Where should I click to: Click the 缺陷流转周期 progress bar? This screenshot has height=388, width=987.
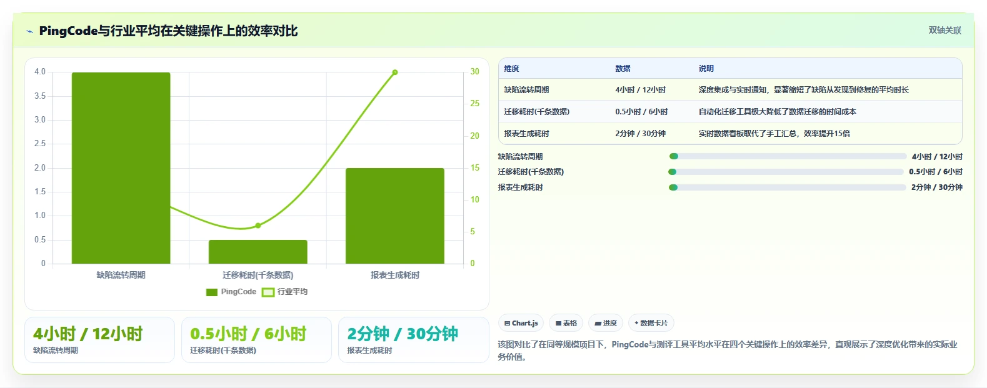pyautogui.click(x=788, y=156)
